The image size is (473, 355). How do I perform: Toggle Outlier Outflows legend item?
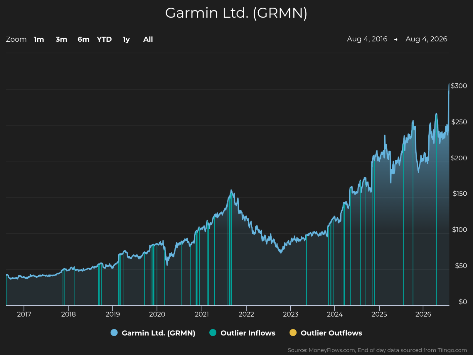click(x=326, y=333)
